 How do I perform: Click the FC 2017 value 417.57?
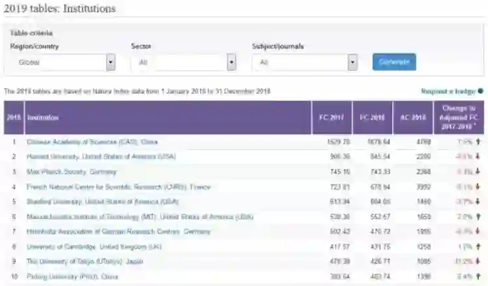coord(340,247)
